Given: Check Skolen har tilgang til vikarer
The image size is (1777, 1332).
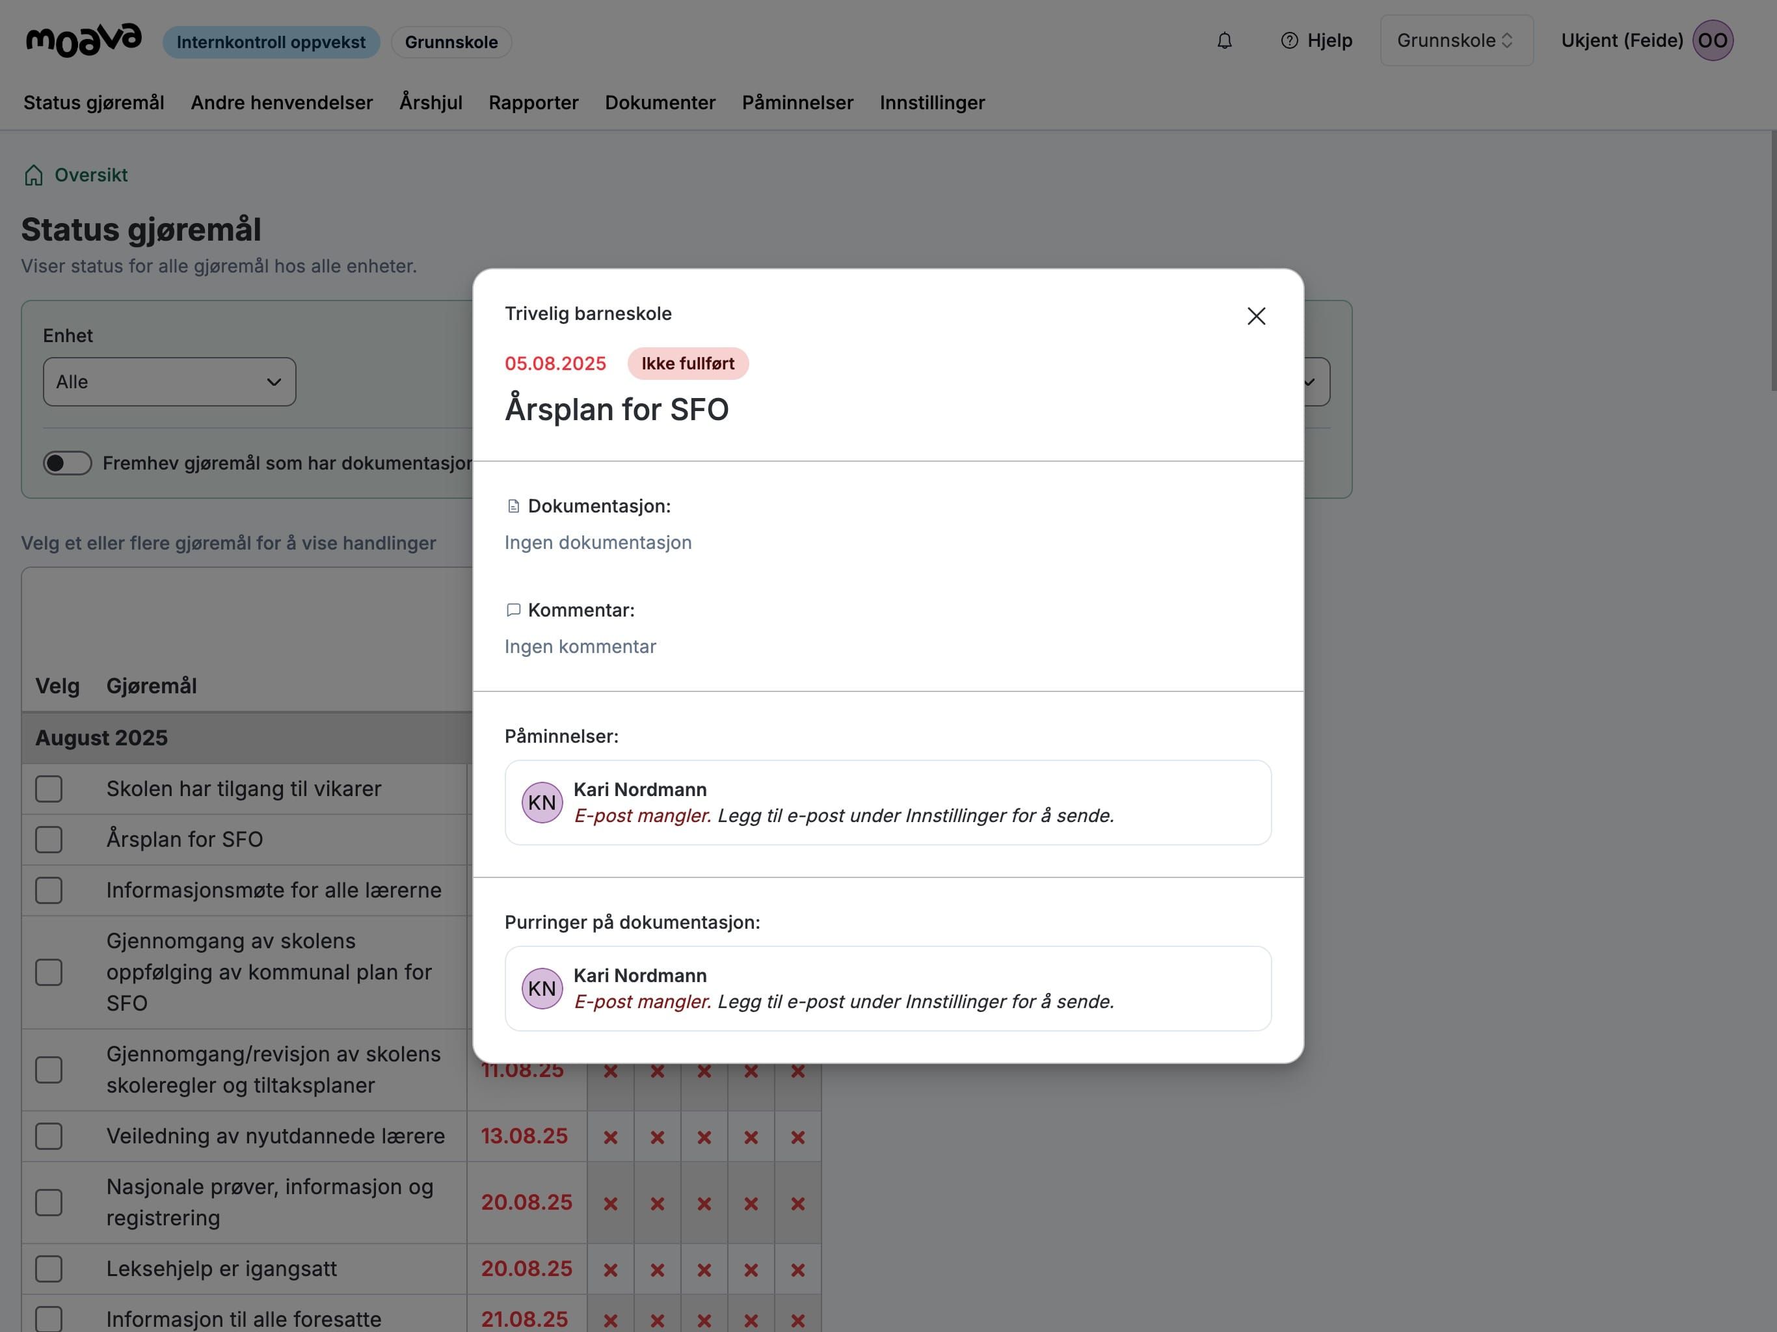Looking at the screenshot, I should tap(49, 789).
